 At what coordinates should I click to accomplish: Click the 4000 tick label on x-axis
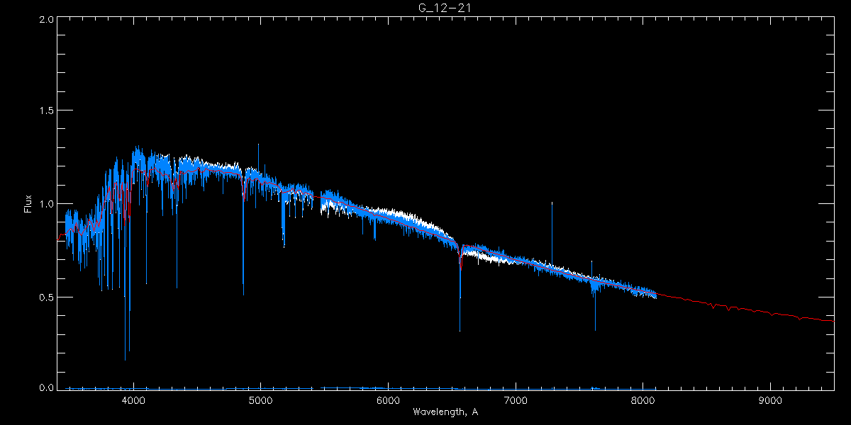[133, 401]
